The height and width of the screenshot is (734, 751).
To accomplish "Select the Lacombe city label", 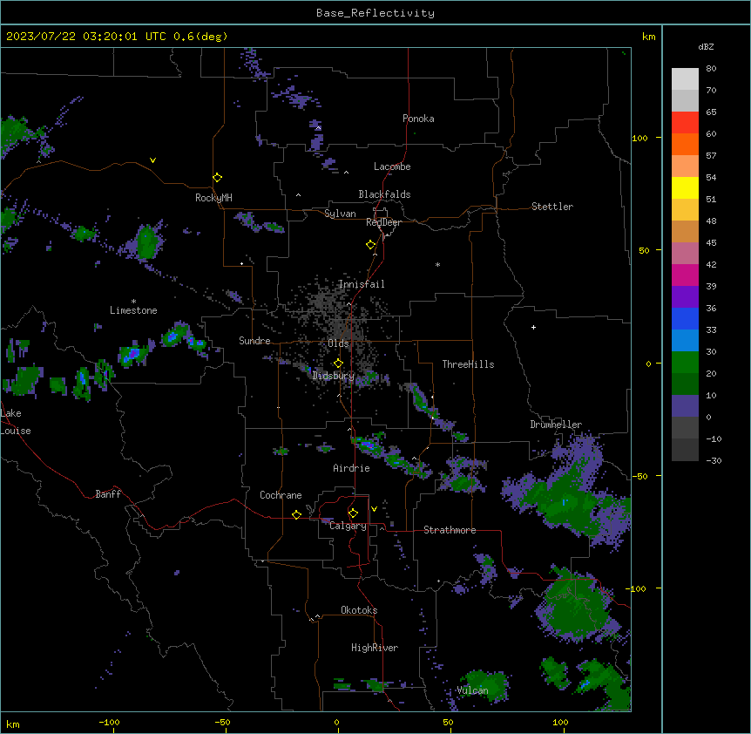I will pos(392,167).
